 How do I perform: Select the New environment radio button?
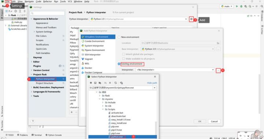(x=119, y=37)
